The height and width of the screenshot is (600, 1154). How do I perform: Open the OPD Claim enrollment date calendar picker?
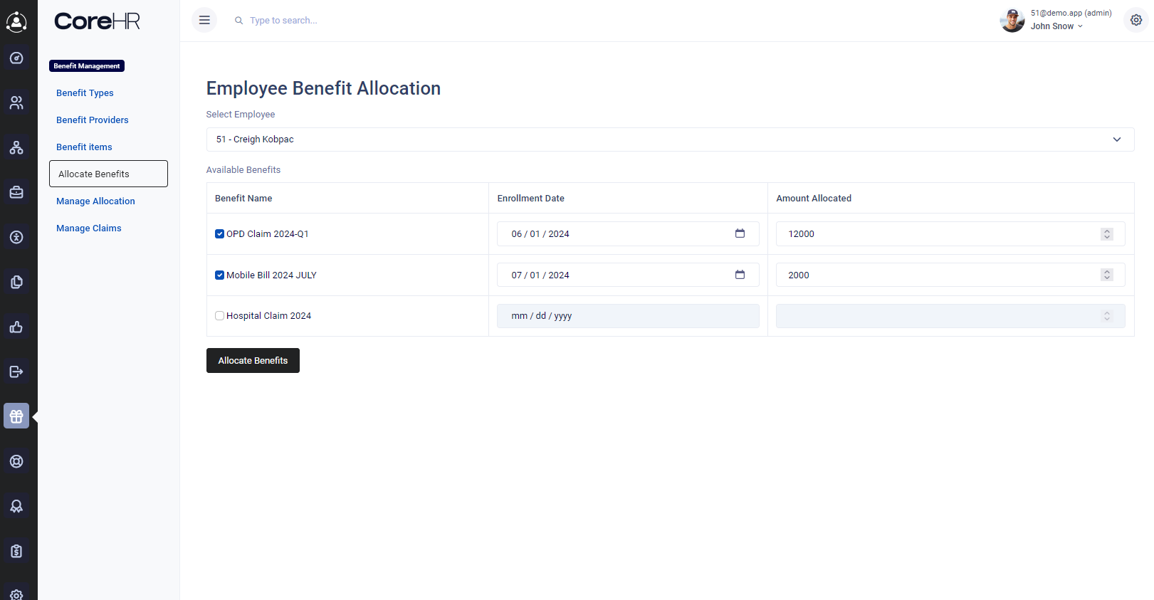(x=740, y=233)
